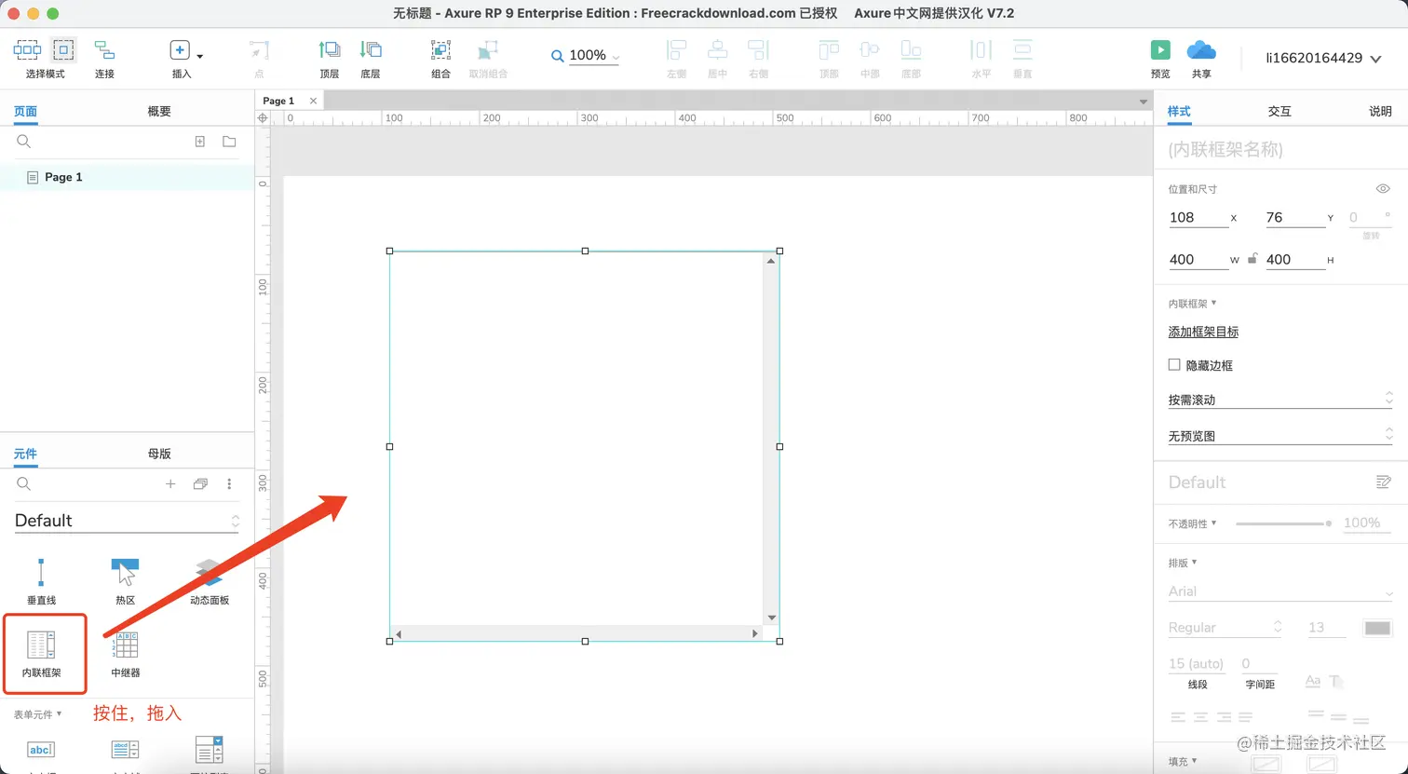Viewport: 1408px width, 774px height.
Task: Click the search icon in pages panel
Action: [24, 142]
